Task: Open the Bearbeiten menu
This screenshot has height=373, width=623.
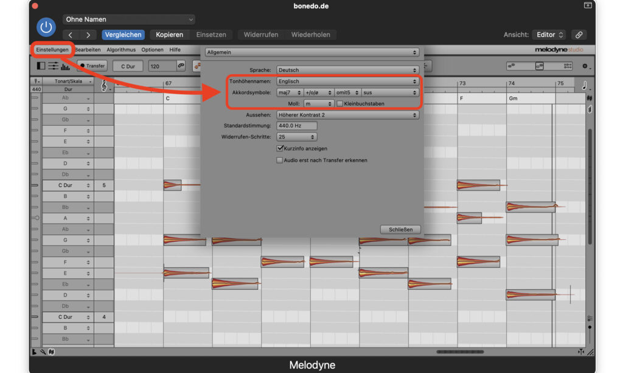Action: click(88, 50)
